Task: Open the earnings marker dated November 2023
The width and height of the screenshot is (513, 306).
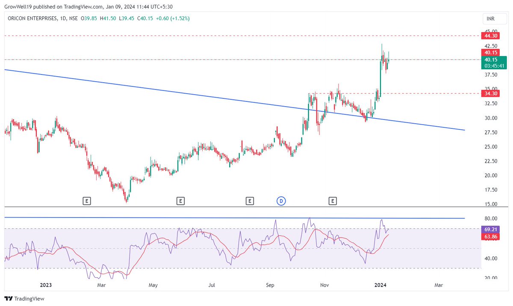Action: point(333,200)
